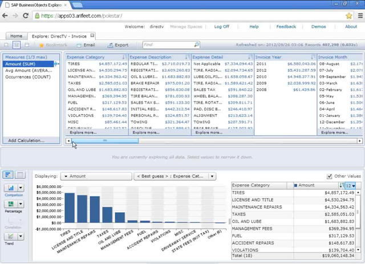Image resolution: width=365 pixels, height=264 pixels.
Task: Sort the Amount column in the table
Action: coord(341,185)
